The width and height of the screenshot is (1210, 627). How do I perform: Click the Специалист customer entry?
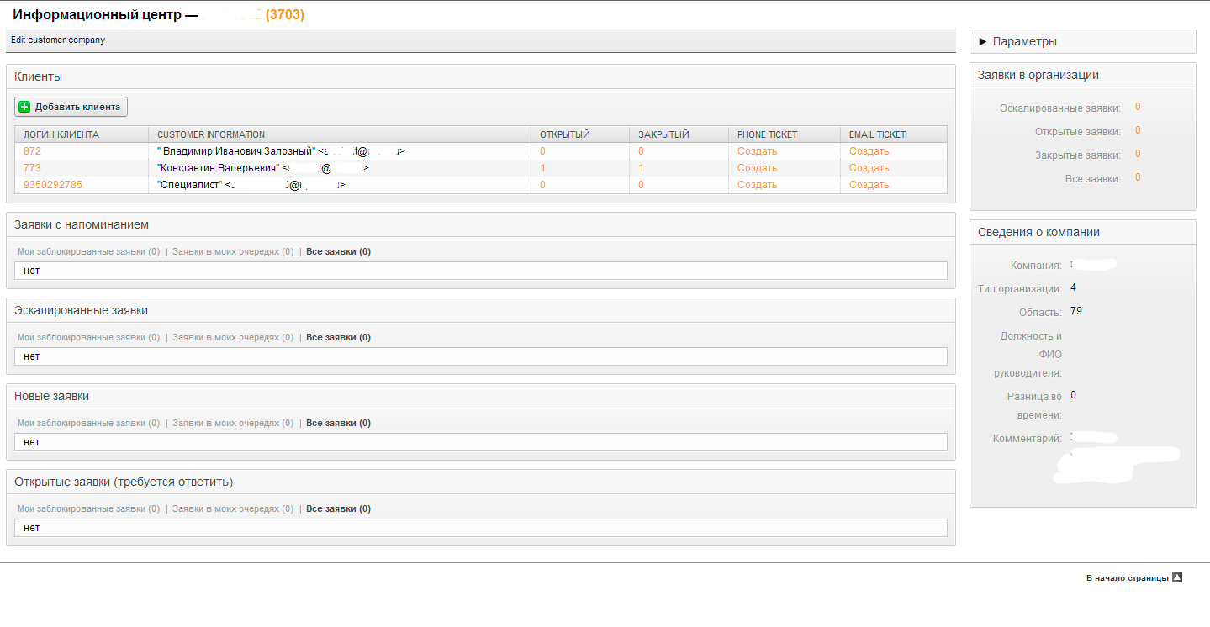[x=251, y=185]
